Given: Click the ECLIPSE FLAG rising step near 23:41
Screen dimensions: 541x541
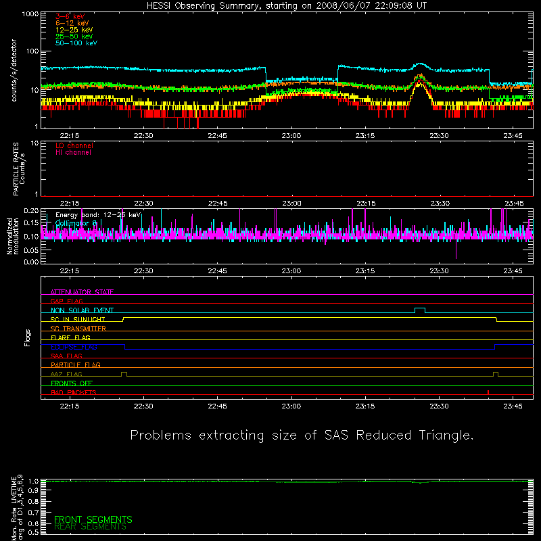Looking at the screenshot, I should (495, 347).
